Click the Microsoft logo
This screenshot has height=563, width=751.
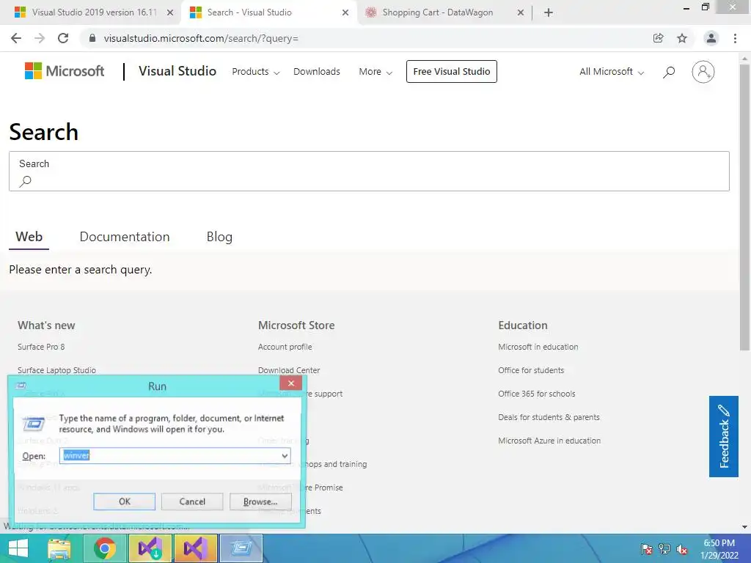coord(65,71)
